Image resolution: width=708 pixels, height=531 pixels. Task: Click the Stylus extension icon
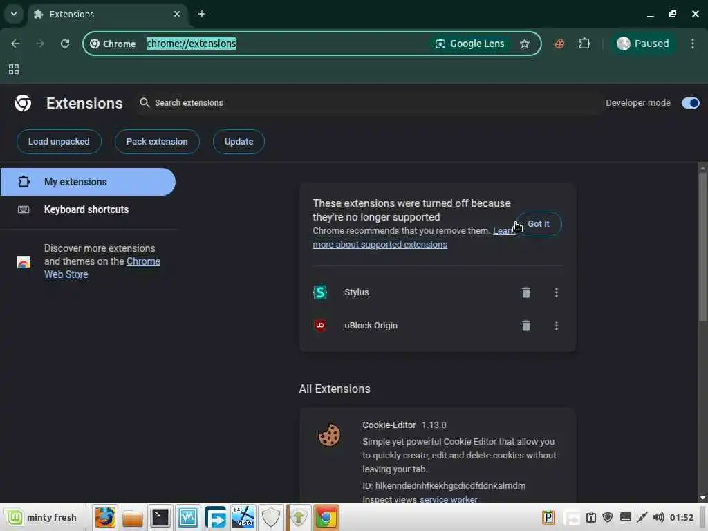[x=320, y=292]
